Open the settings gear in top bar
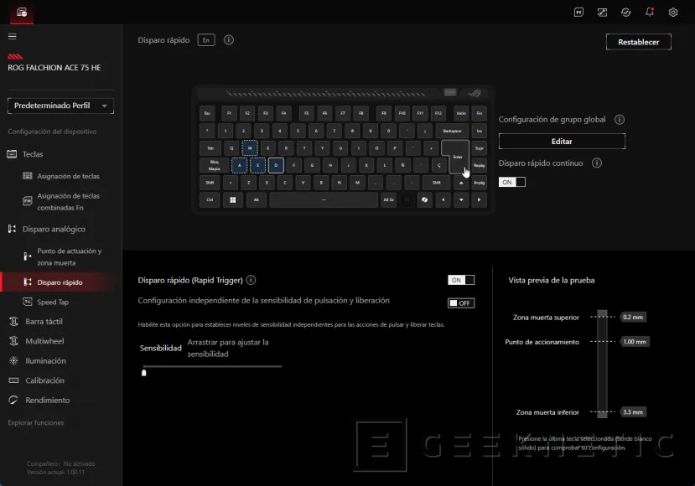This screenshot has height=486, width=695. (x=673, y=13)
